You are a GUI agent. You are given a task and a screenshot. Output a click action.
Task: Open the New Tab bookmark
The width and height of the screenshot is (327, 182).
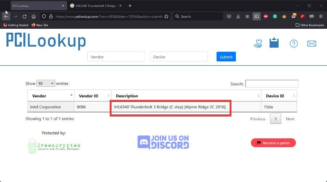pyautogui.click(x=40, y=25)
